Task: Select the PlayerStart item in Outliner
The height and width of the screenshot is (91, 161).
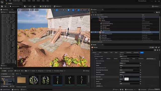Action: [x=104, y=37]
